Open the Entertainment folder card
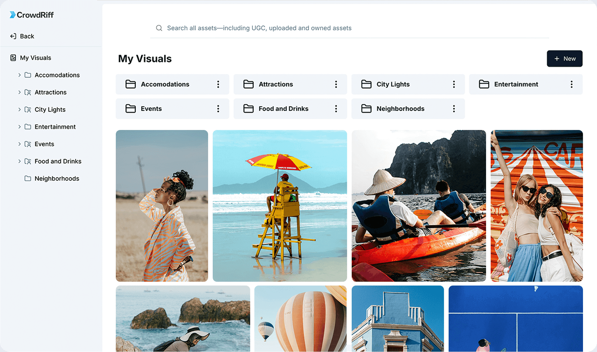Screen dimensions: 597x352 [x=526, y=84]
